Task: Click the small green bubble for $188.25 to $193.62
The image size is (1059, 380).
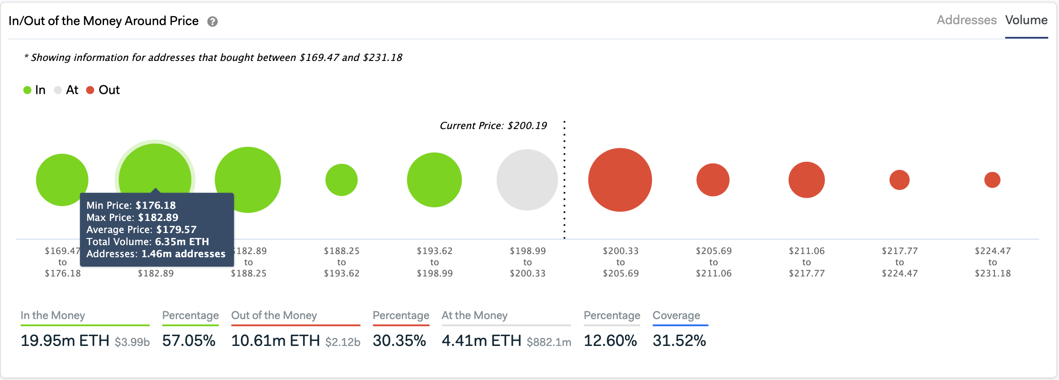Action: pos(342,180)
